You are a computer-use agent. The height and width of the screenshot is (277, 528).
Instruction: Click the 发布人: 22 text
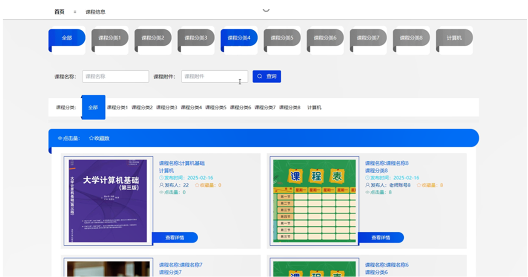pyautogui.click(x=177, y=185)
